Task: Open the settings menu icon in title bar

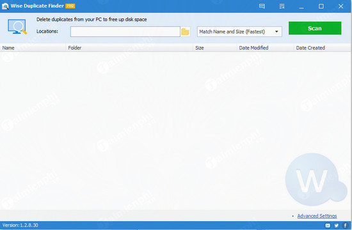Action: [282, 6]
